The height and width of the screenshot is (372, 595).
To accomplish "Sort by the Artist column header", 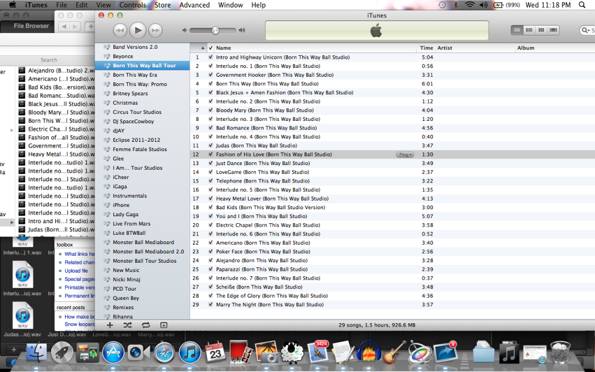I will point(475,48).
